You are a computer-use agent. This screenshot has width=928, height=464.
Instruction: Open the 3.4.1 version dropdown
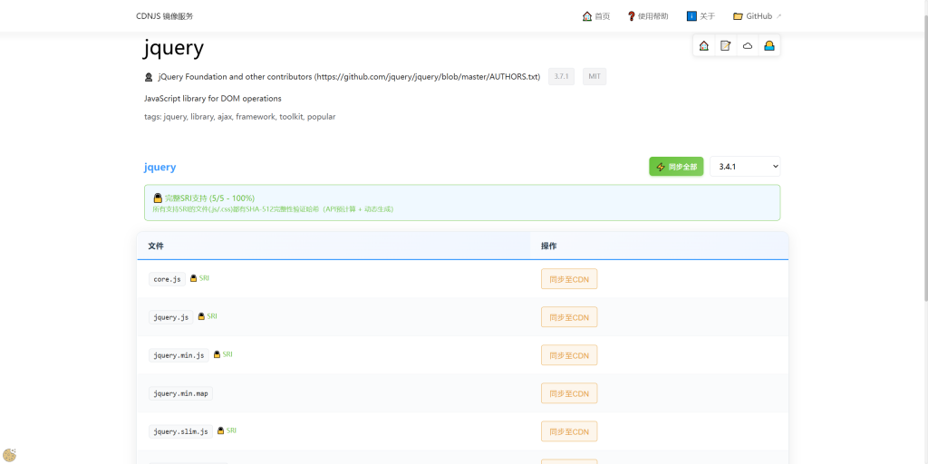[x=744, y=167]
